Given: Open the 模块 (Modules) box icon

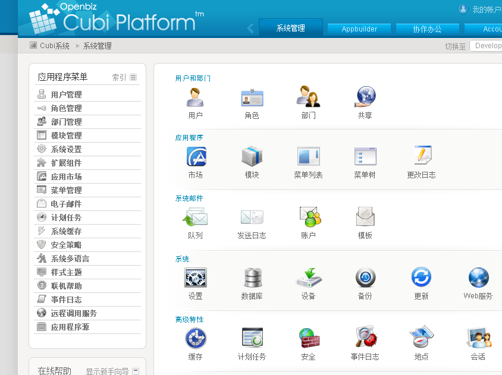Looking at the screenshot, I should coord(252,156).
